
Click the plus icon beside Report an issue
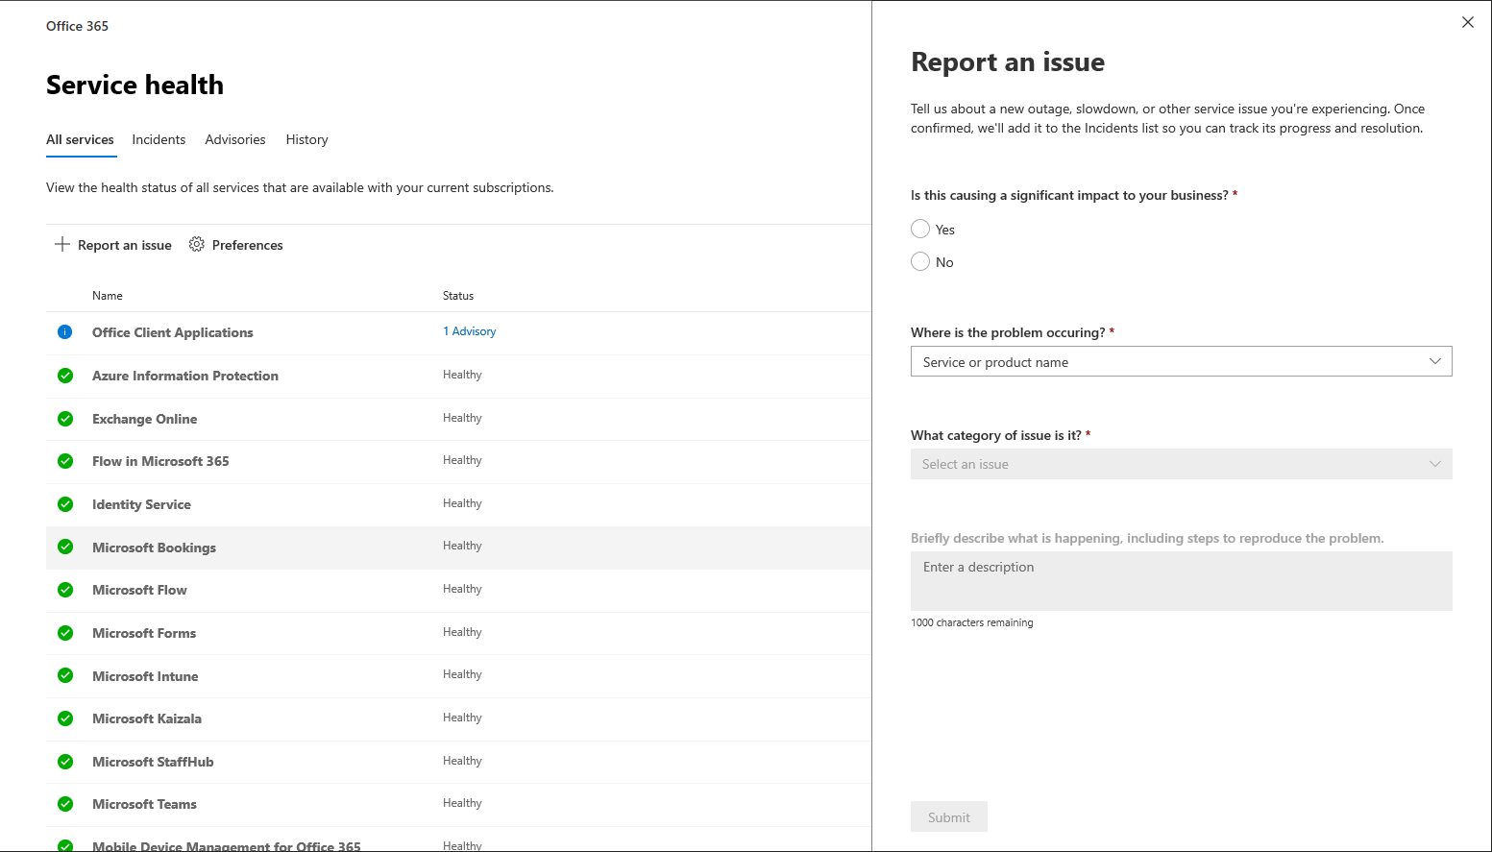(62, 244)
